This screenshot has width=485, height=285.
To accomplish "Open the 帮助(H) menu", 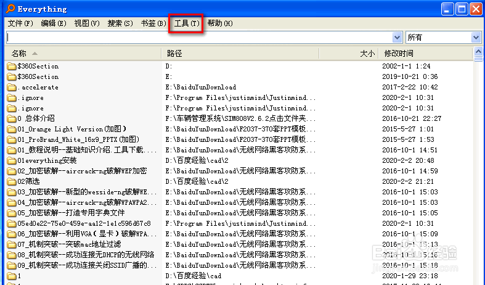I will [x=220, y=23].
